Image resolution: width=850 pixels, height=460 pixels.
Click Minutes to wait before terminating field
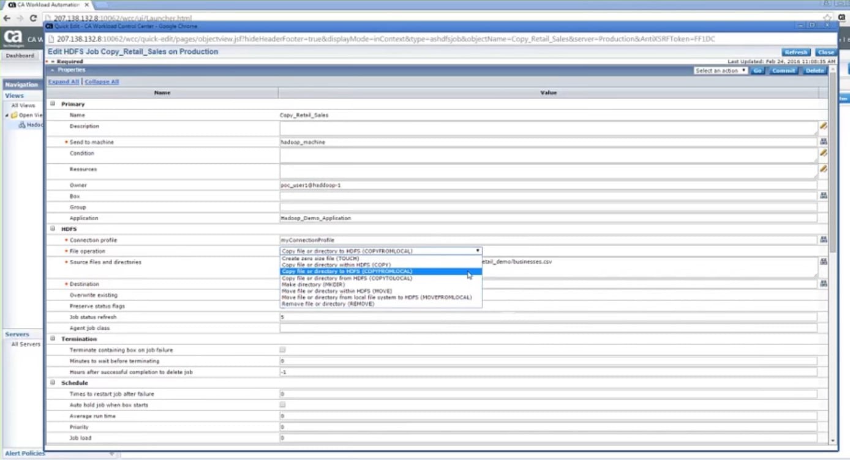549,361
